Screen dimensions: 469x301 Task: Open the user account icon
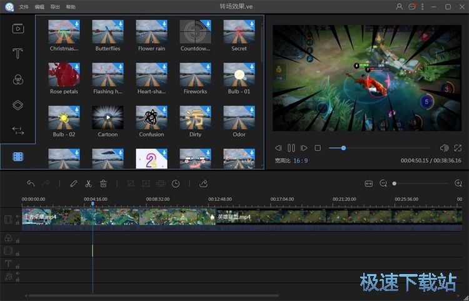click(x=399, y=6)
